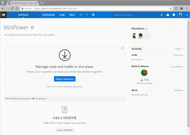Viewport: 190px width, 135px height.
Task: Click the Add Work link
Action: click(x=178, y=90)
